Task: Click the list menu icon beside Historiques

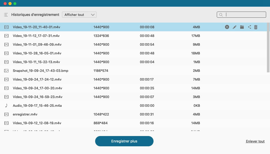Action: (x=6, y=15)
